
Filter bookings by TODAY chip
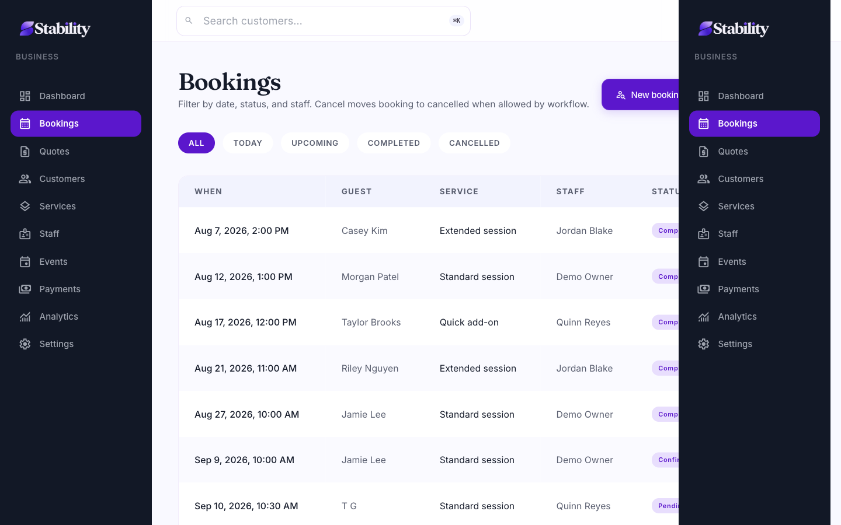coord(248,143)
